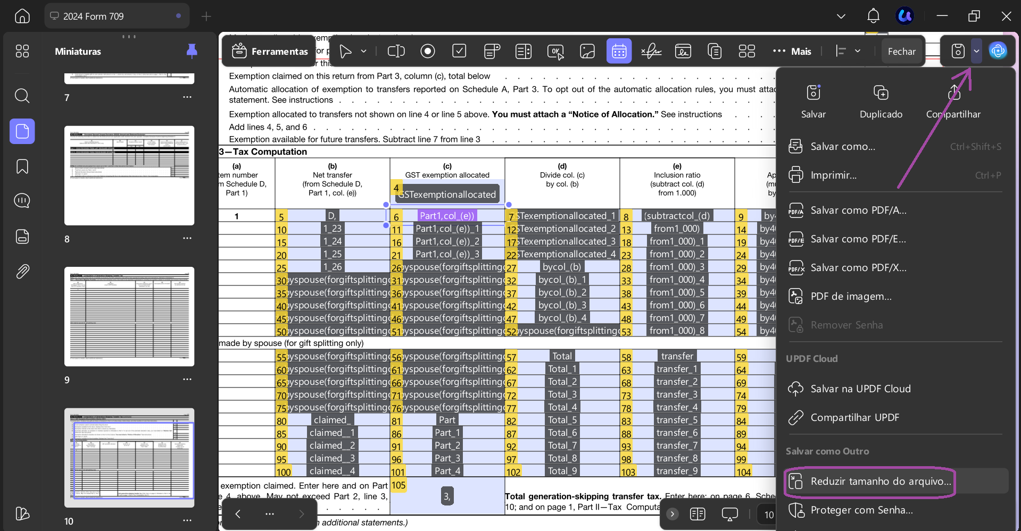Open the attachments paperclip panel
This screenshot has height=531, width=1021.
tap(22, 271)
